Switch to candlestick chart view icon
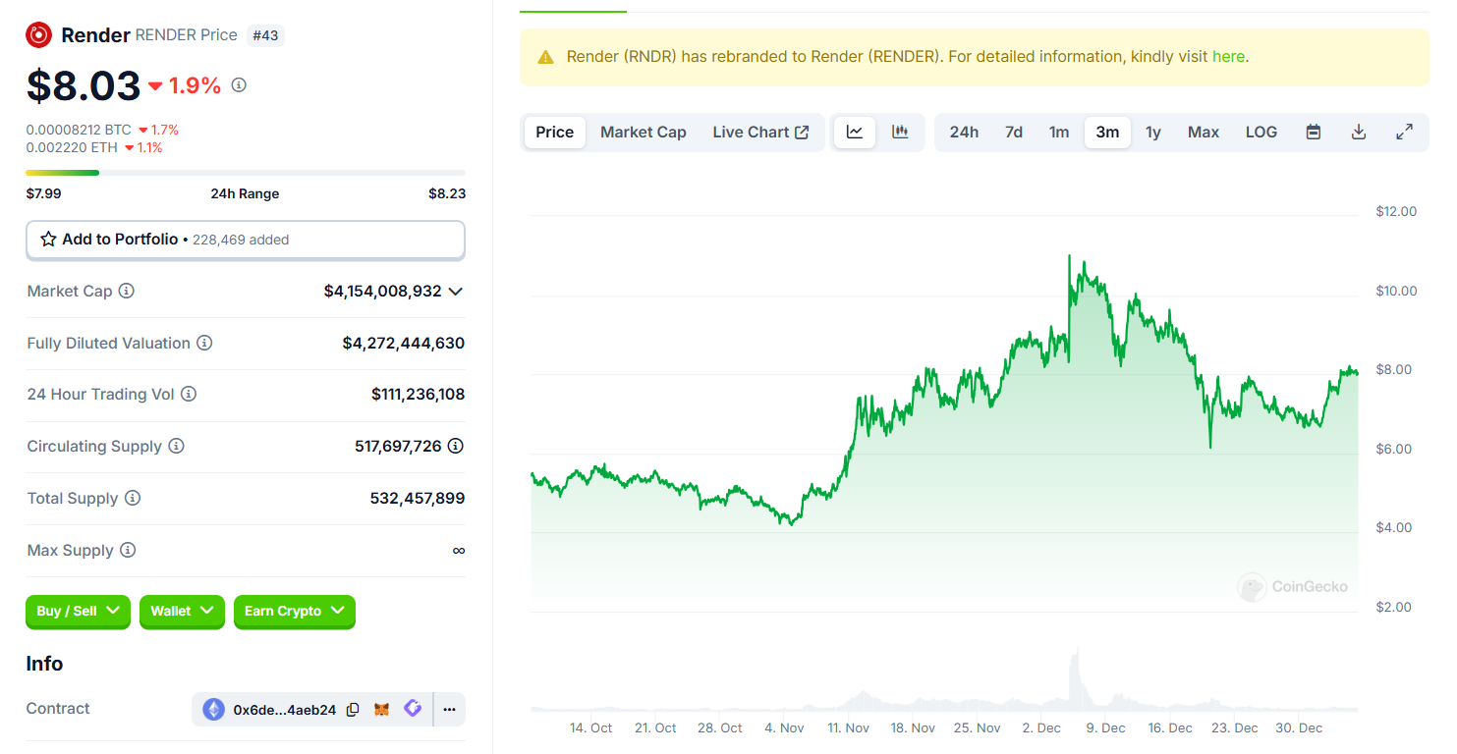The width and height of the screenshot is (1457, 754). [900, 132]
